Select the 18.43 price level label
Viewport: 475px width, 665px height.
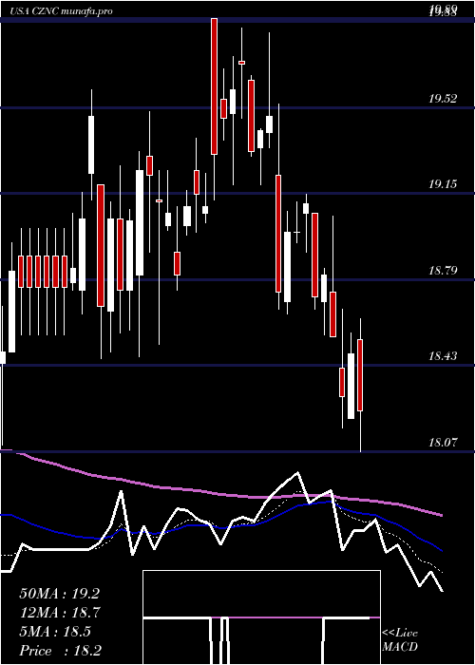tap(443, 356)
